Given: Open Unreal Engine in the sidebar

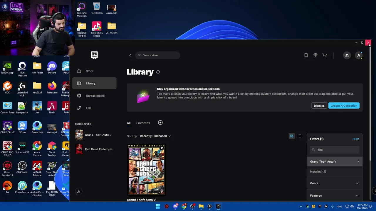Looking at the screenshot, I should (94, 96).
